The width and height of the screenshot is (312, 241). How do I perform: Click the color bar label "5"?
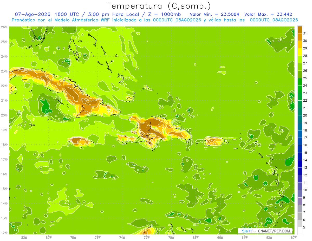coord(304,227)
